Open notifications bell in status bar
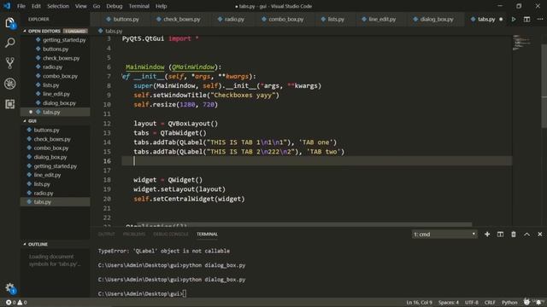Screen dimensions: 547x307 point(539,302)
